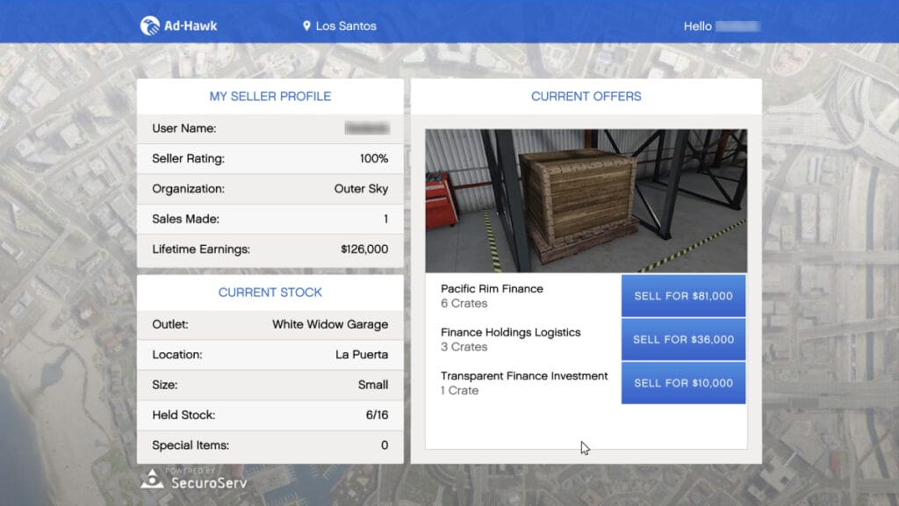Accept the Transparent Finance Investment $10,000 offer
This screenshot has width=899, height=506.
[x=683, y=382]
